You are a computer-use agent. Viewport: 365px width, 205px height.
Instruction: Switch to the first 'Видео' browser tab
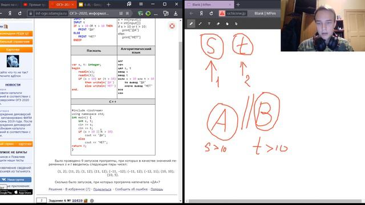point(9,5)
